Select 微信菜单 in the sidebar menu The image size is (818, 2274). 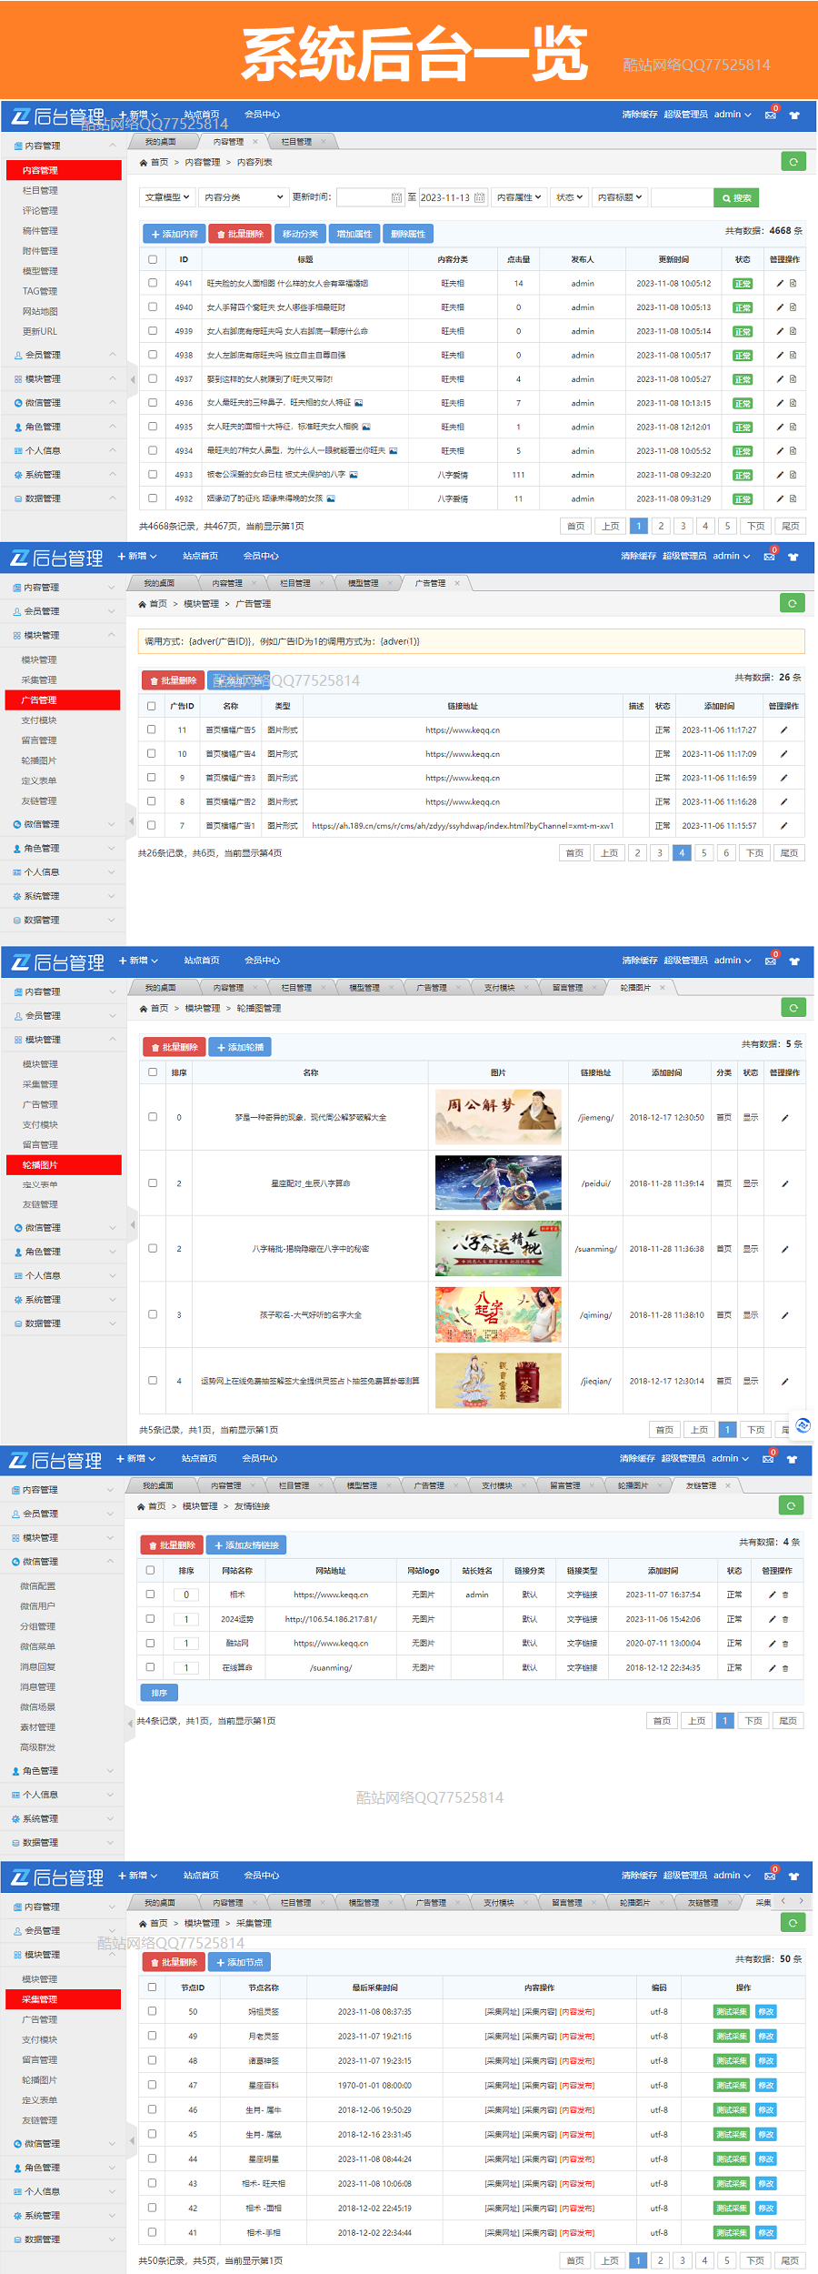tap(37, 1646)
